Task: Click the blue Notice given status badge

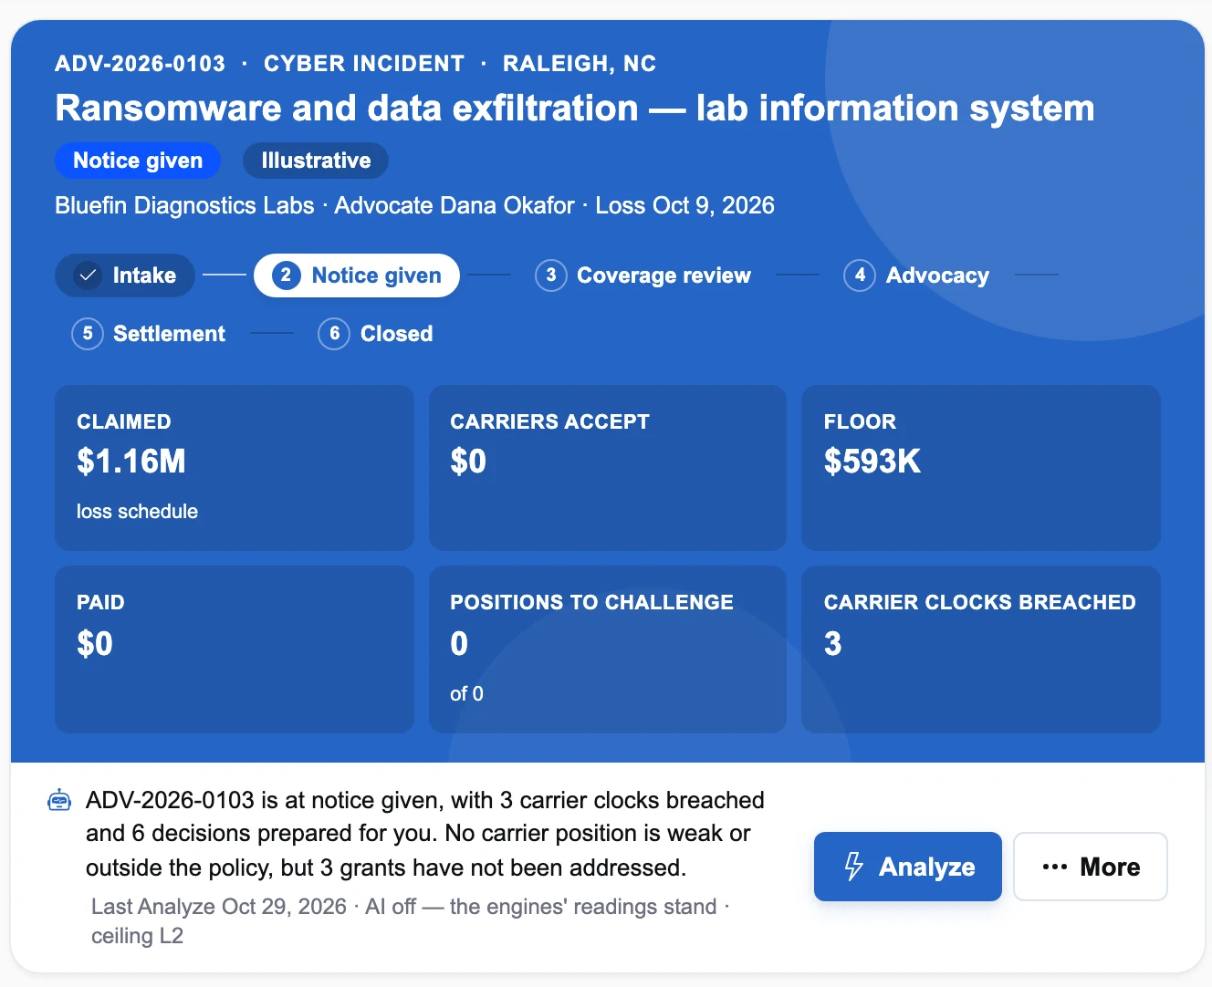Action: coord(138,161)
